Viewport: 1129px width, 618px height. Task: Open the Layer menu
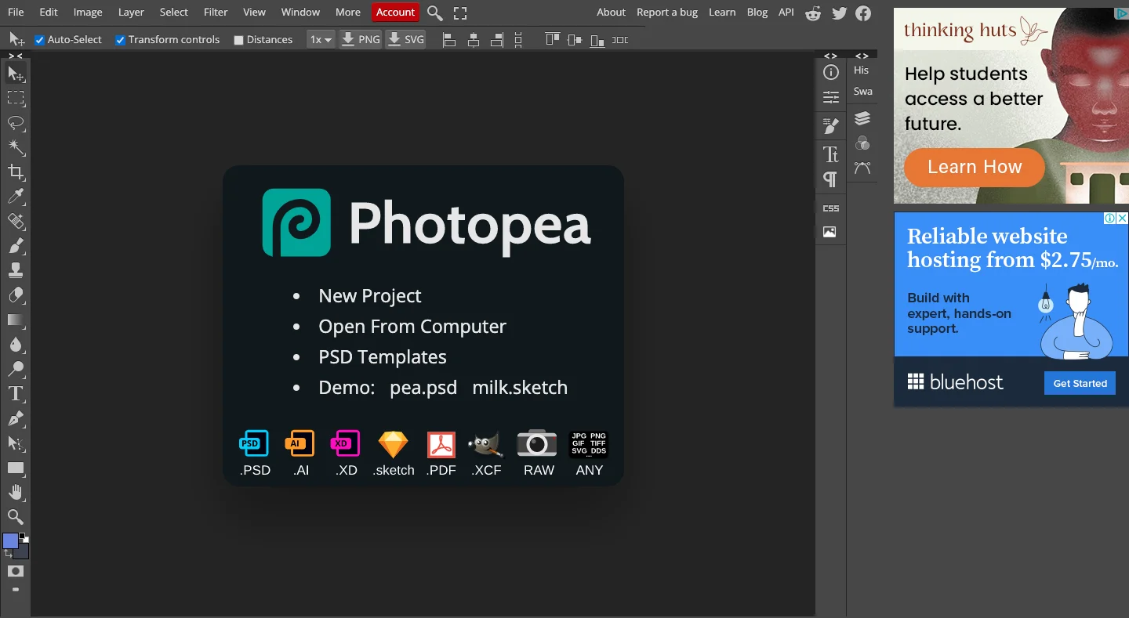point(131,12)
